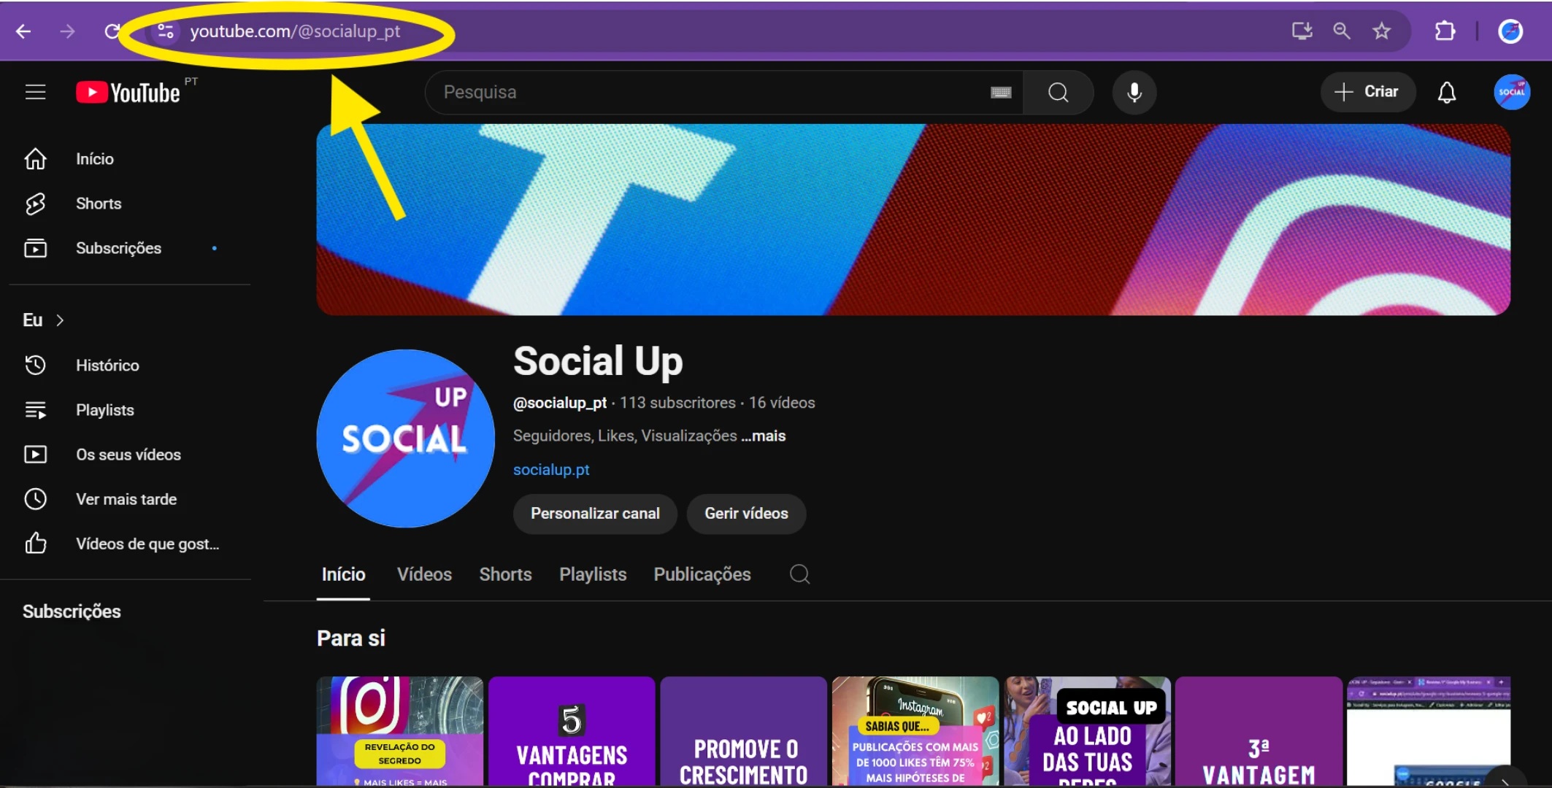Open the 5 Vantagens Comprar video thumbnail
The width and height of the screenshot is (1552, 788).
[572, 731]
